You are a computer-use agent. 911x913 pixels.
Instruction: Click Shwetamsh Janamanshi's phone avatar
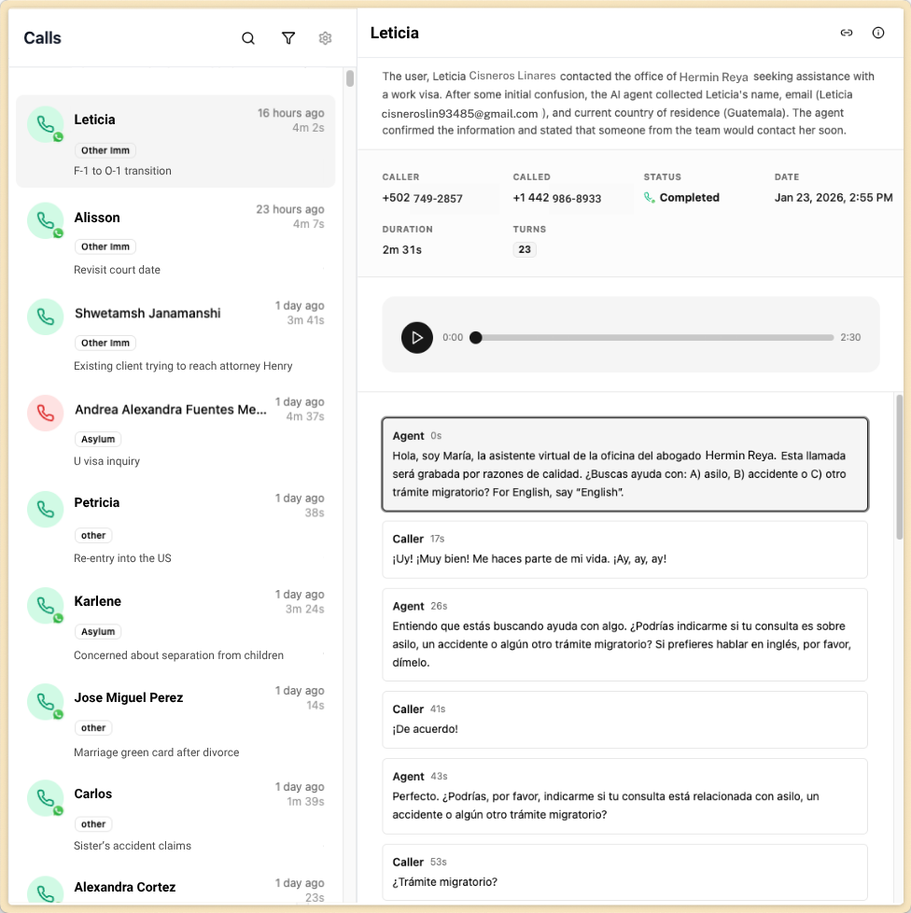tap(46, 316)
